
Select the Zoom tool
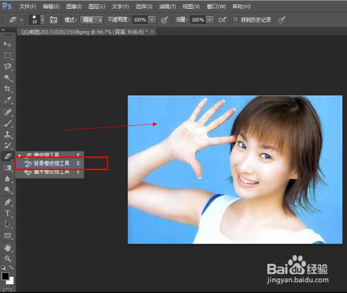[8, 258]
